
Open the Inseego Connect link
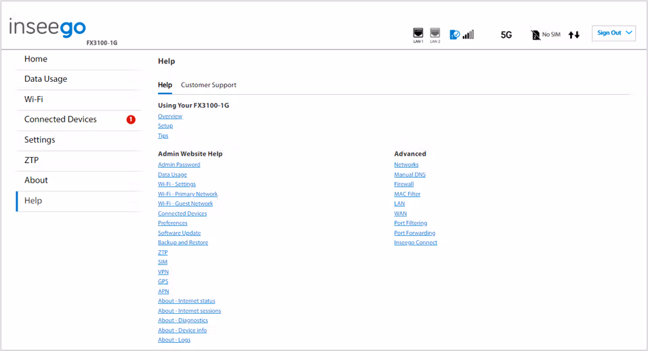[x=416, y=243]
